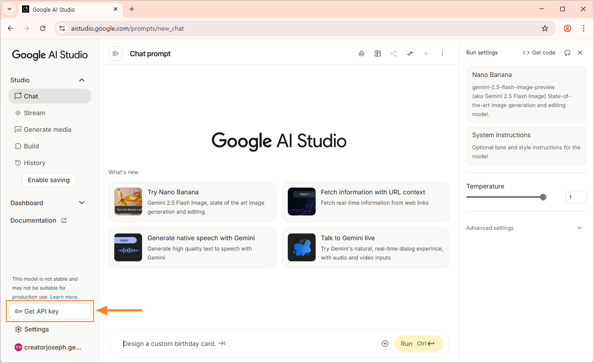Screen dimensions: 594x363
Task: Click the collapse arrows icon in header
Action: pos(410,54)
